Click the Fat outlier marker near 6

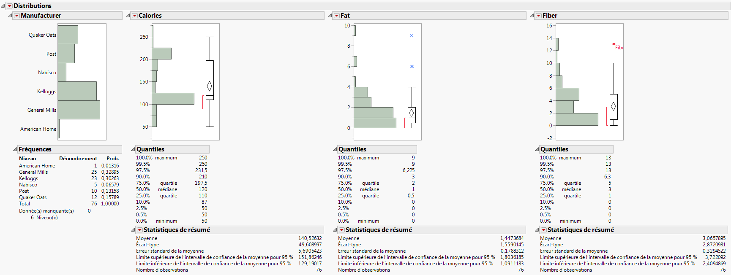click(x=412, y=66)
